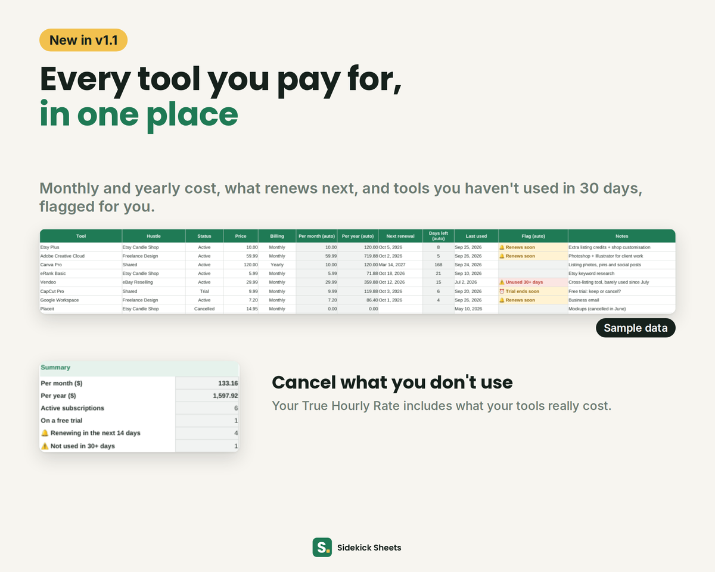The image size is (715, 572).
Task: Click the 'Summary' table header
Action: [x=139, y=368]
